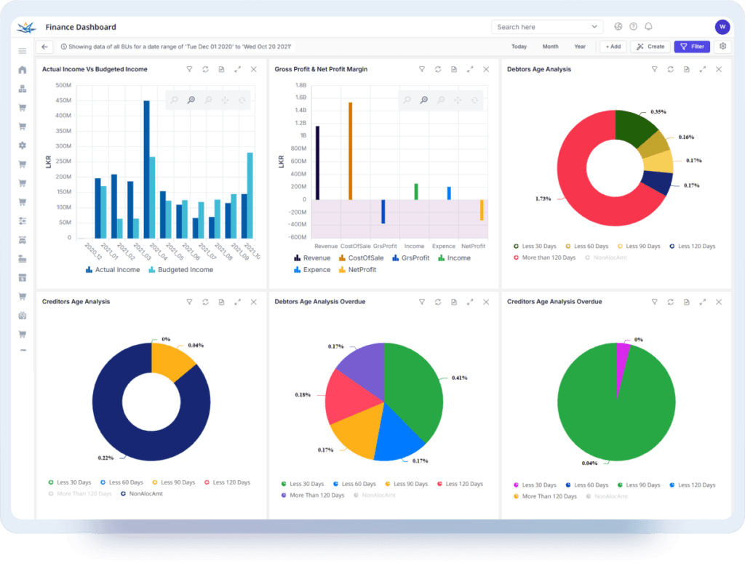745x566 pixels.
Task: Export data from Debtors Age Analysis Overdue panel
Action: point(453,301)
